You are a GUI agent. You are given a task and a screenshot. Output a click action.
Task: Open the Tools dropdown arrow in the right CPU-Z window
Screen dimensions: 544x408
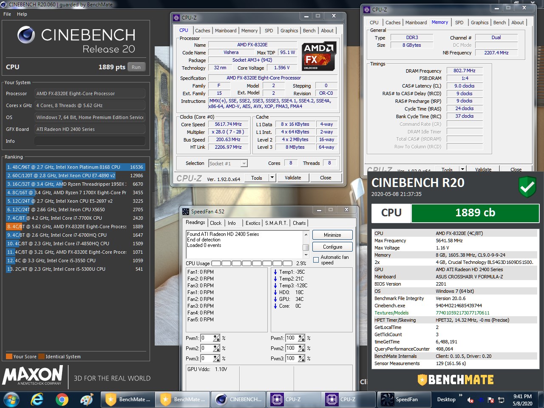[x=463, y=169]
